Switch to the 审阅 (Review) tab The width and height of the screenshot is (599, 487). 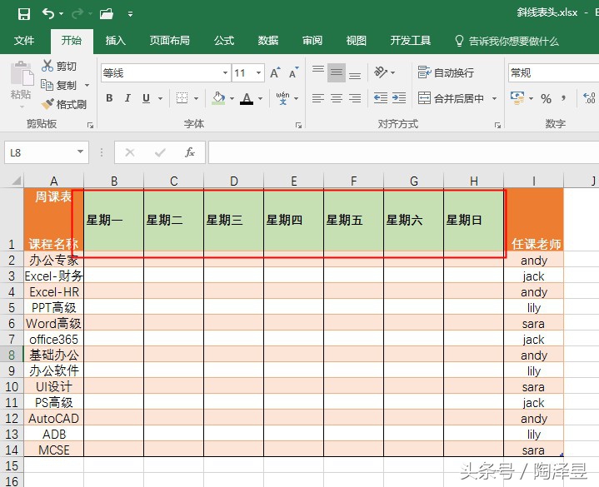(312, 41)
